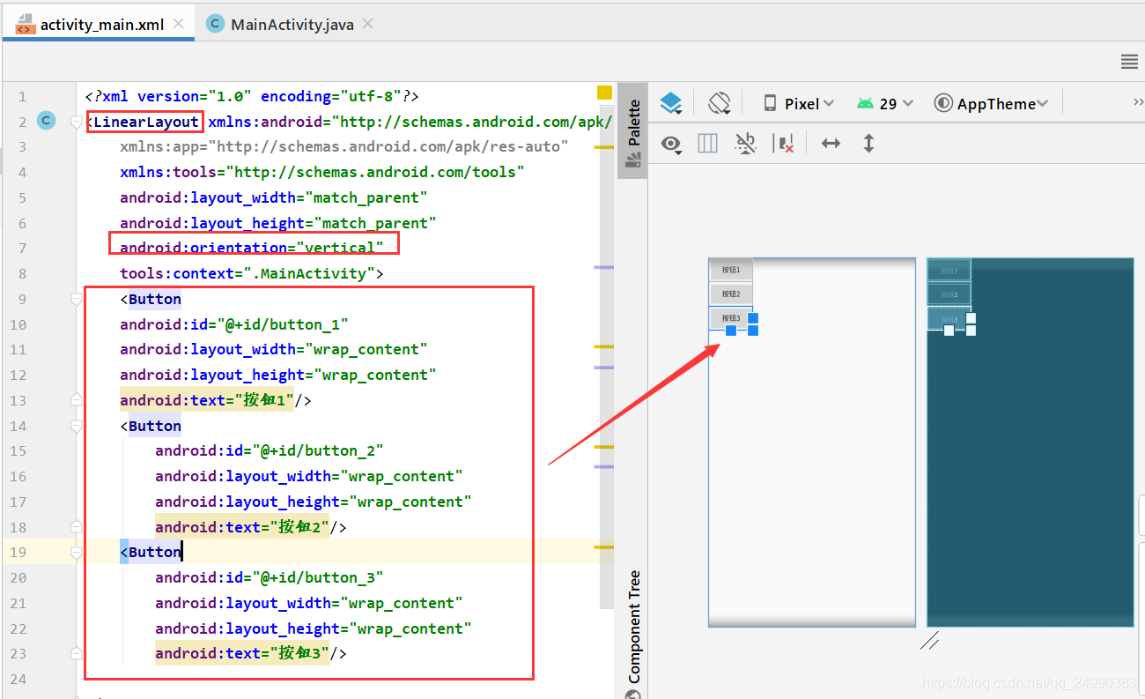Collapse the third Button fold on line 19

77,553
